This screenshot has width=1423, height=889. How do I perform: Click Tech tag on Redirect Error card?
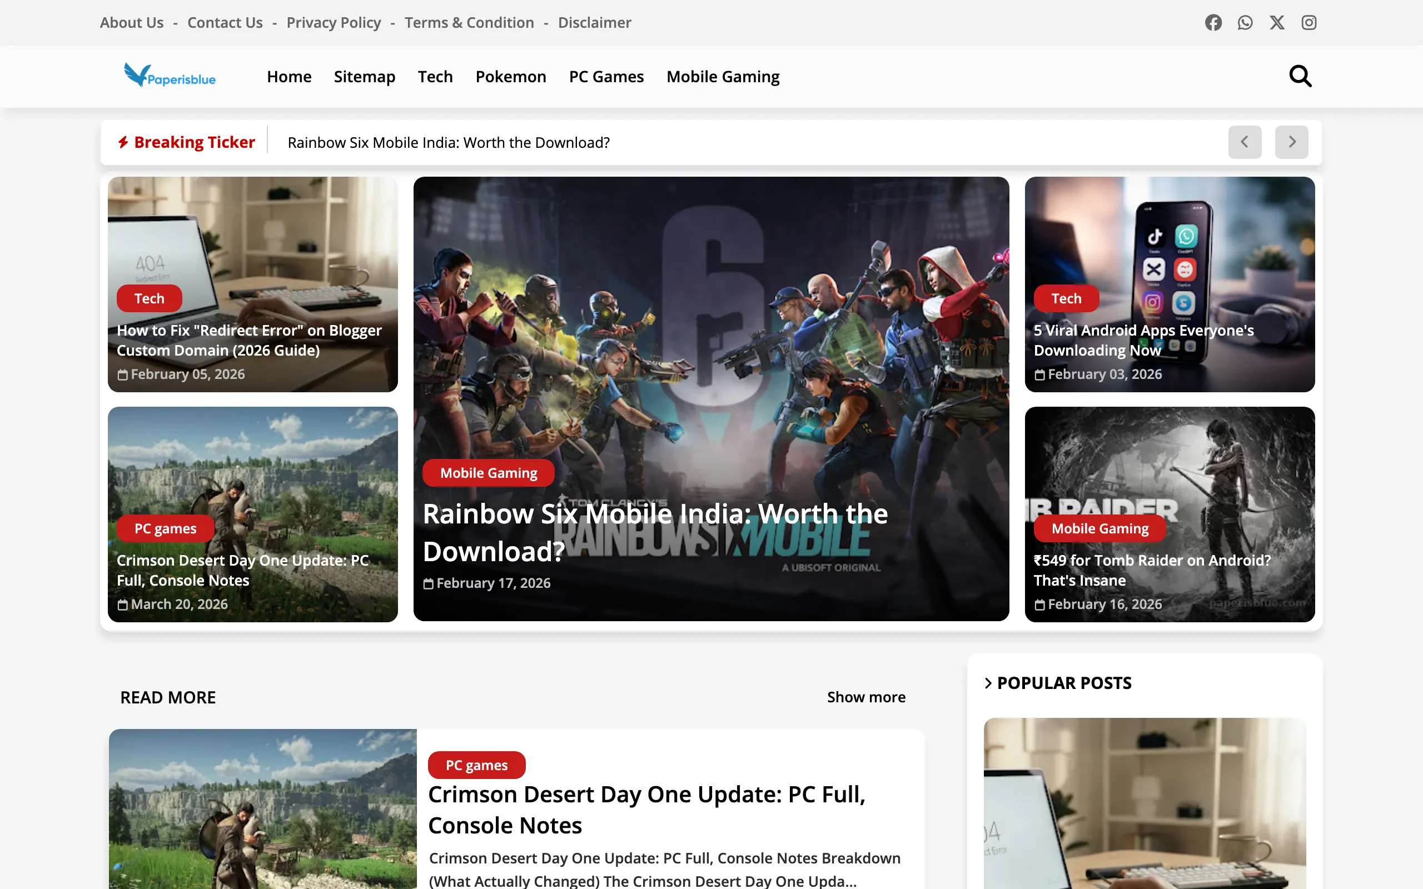pyautogui.click(x=150, y=298)
